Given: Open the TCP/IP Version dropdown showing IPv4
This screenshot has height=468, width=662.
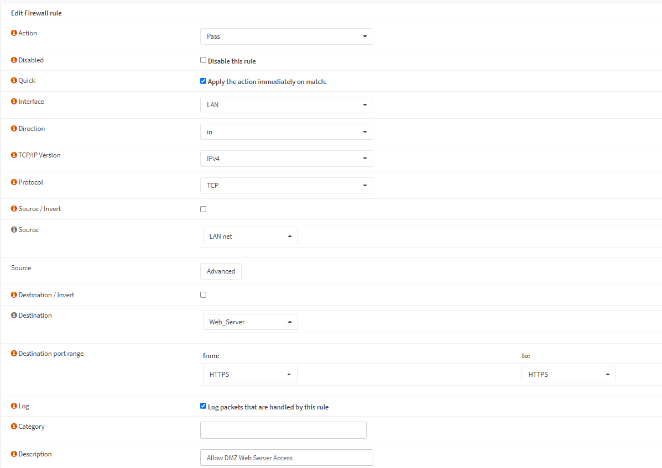Looking at the screenshot, I should coord(286,159).
